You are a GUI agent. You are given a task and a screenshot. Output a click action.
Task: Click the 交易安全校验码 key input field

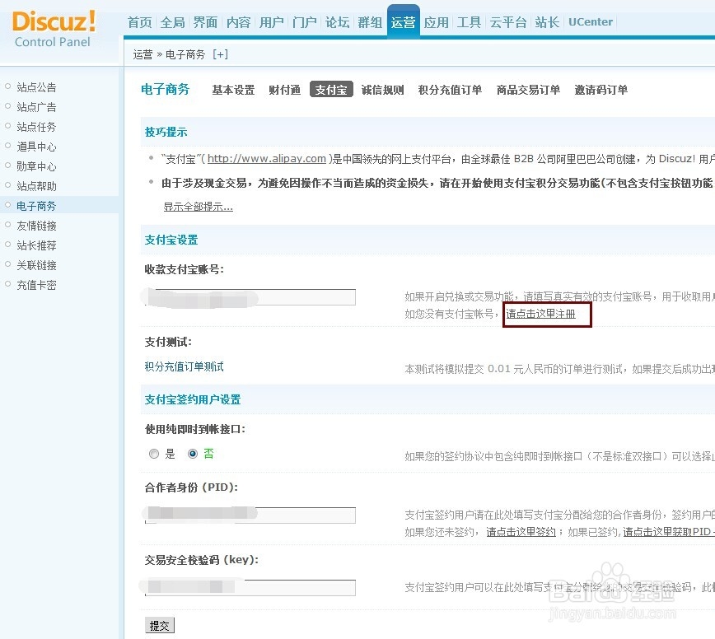click(250, 587)
